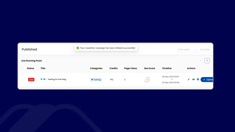Click the red Live status badge
The height and width of the screenshot is (132, 235).
pyautogui.click(x=31, y=80)
